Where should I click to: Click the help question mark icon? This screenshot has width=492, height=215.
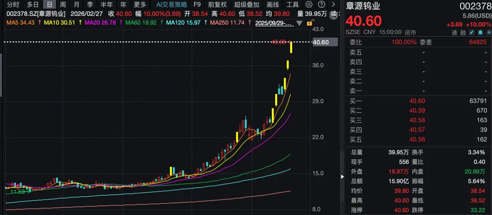321,5
